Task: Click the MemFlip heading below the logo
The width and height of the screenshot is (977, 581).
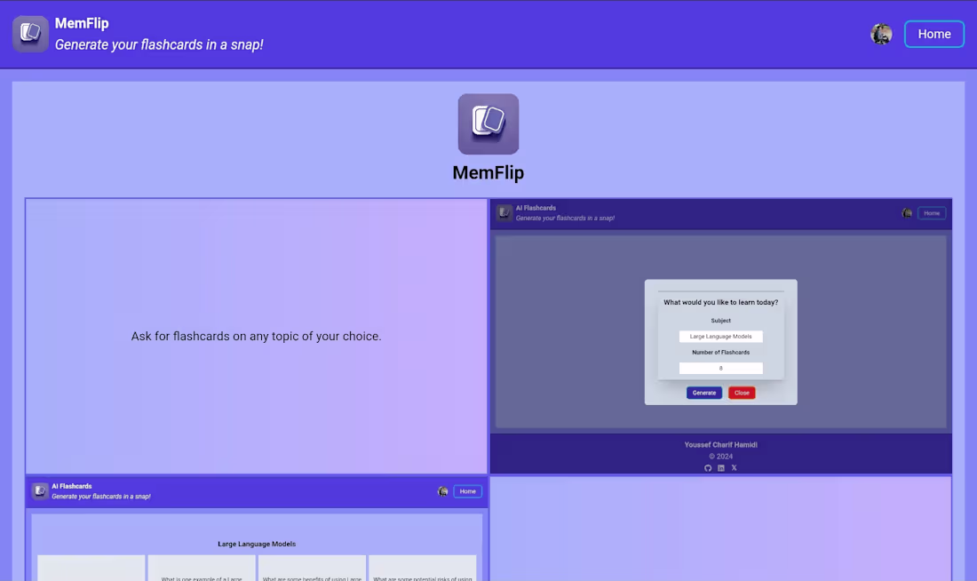Action: point(488,172)
